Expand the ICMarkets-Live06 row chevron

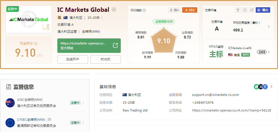point(269,52)
